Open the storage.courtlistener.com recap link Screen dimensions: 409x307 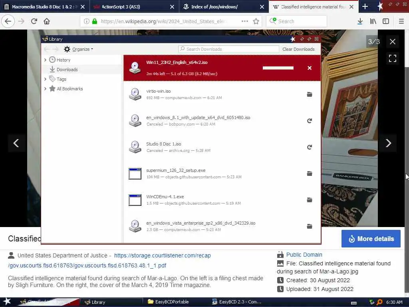(162, 255)
